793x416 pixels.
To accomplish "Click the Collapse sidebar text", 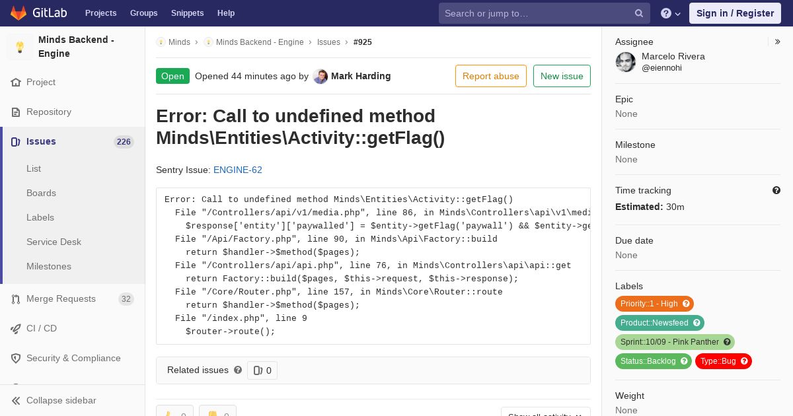I will pyautogui.click(x=61, y=401).
